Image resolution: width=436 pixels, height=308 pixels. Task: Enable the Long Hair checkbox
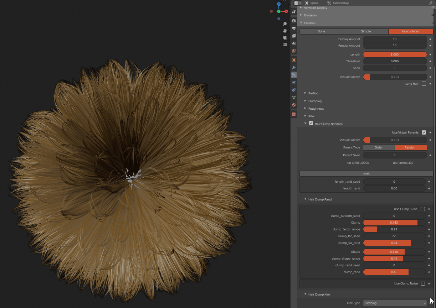[x=424, y=84]
